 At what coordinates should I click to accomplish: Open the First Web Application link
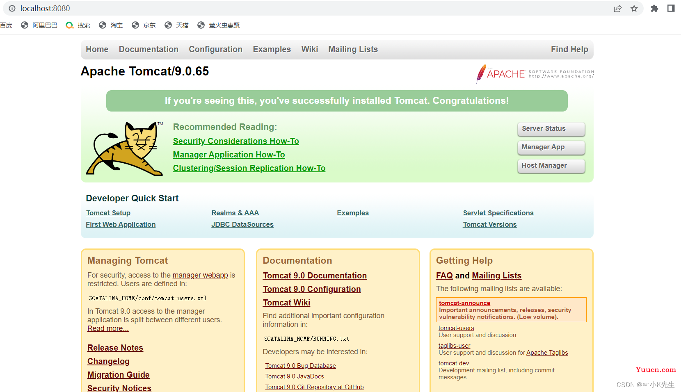coord(121,224)
